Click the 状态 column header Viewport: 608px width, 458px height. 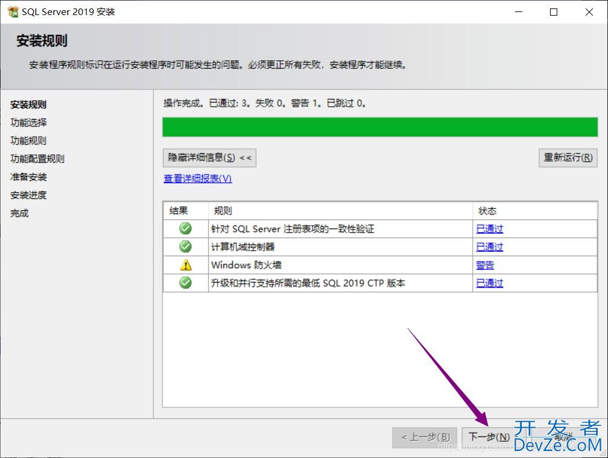point(535,210)
